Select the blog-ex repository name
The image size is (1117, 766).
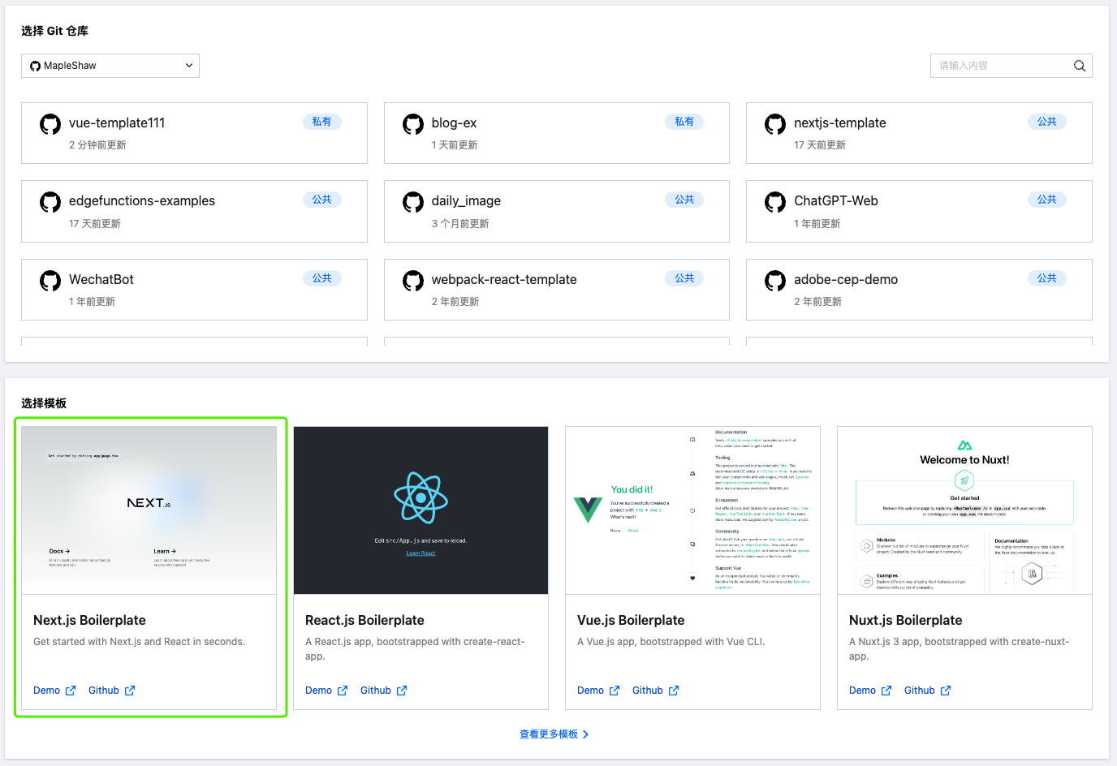454,123
